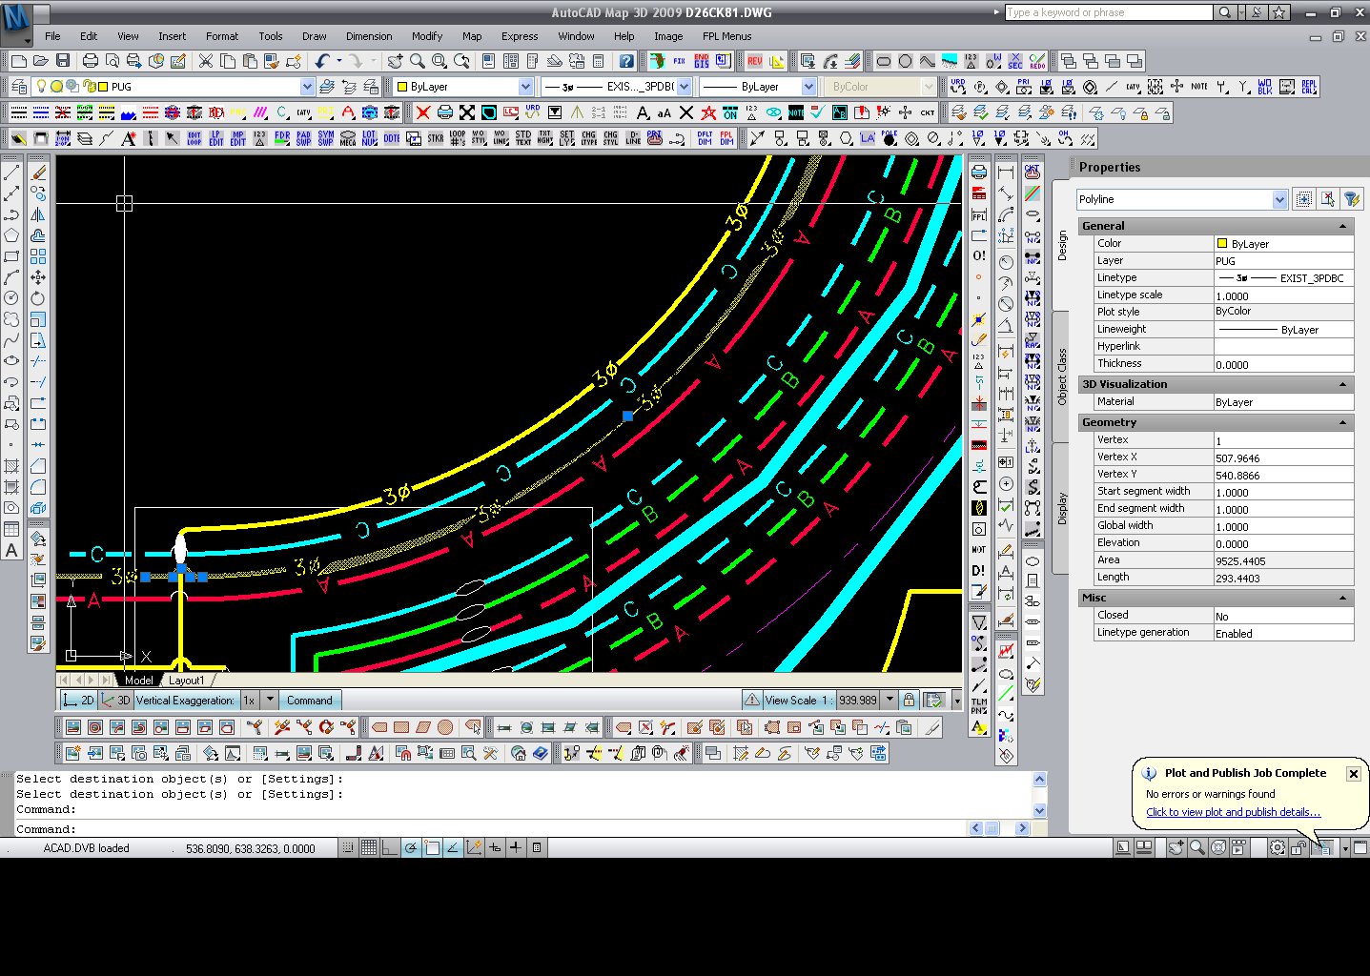Open the Draw menu

315,36
